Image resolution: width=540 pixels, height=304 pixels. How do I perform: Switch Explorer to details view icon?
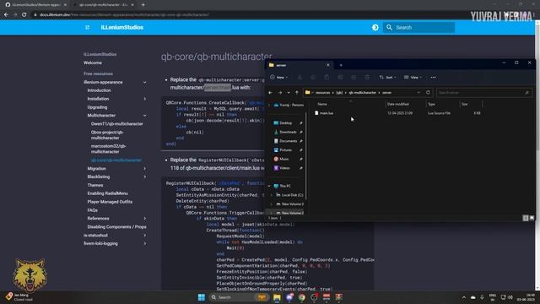point(526,218)
